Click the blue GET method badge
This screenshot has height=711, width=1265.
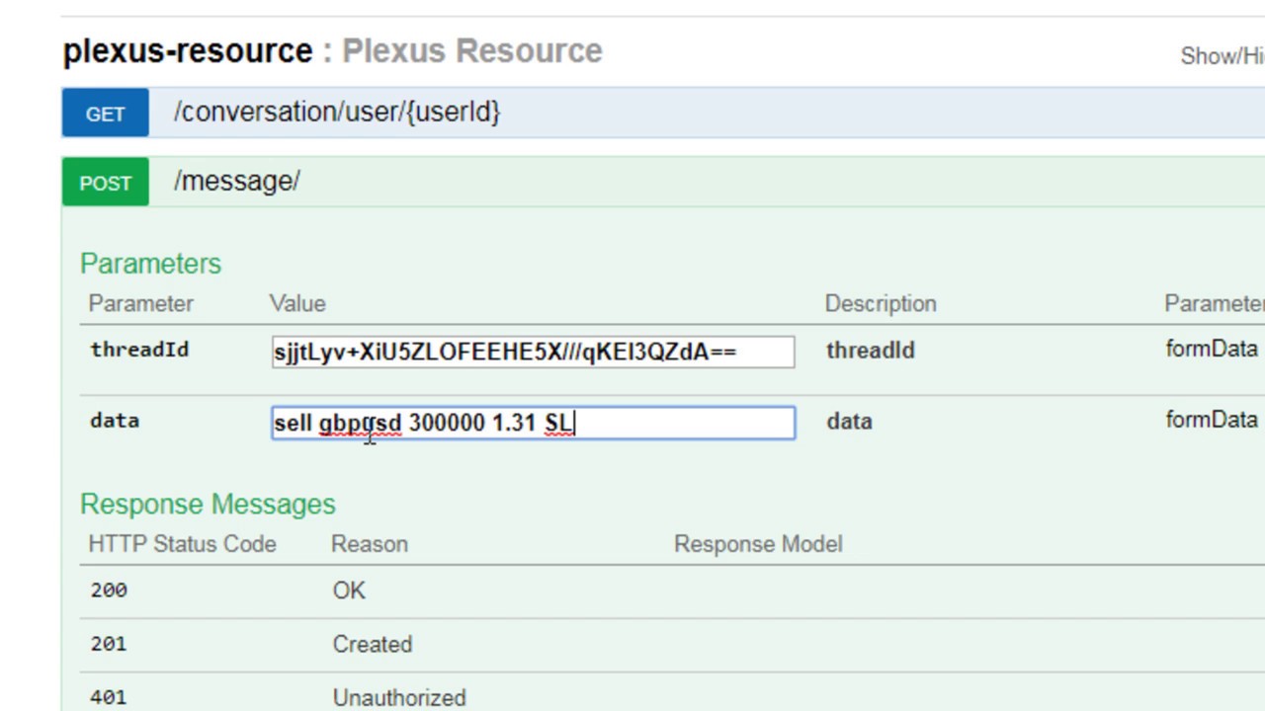click(105, 114)
